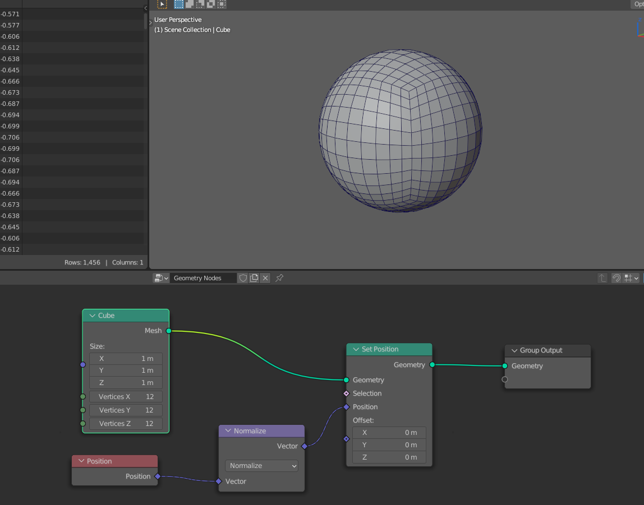Screen dimensions: 644x505
Task: Toggle Intersect selection mode icon
Action: pyautogui.click(x=222, y=4)
